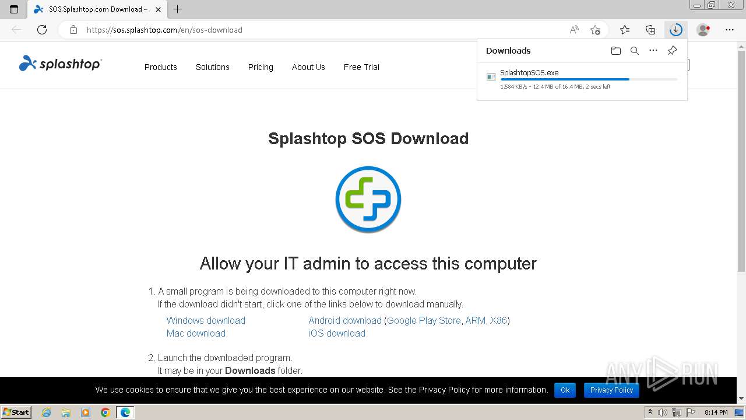Search downloads in Downloads panel

coord(635,51)
